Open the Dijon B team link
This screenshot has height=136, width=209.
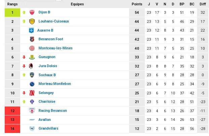[x=44, y=12]
